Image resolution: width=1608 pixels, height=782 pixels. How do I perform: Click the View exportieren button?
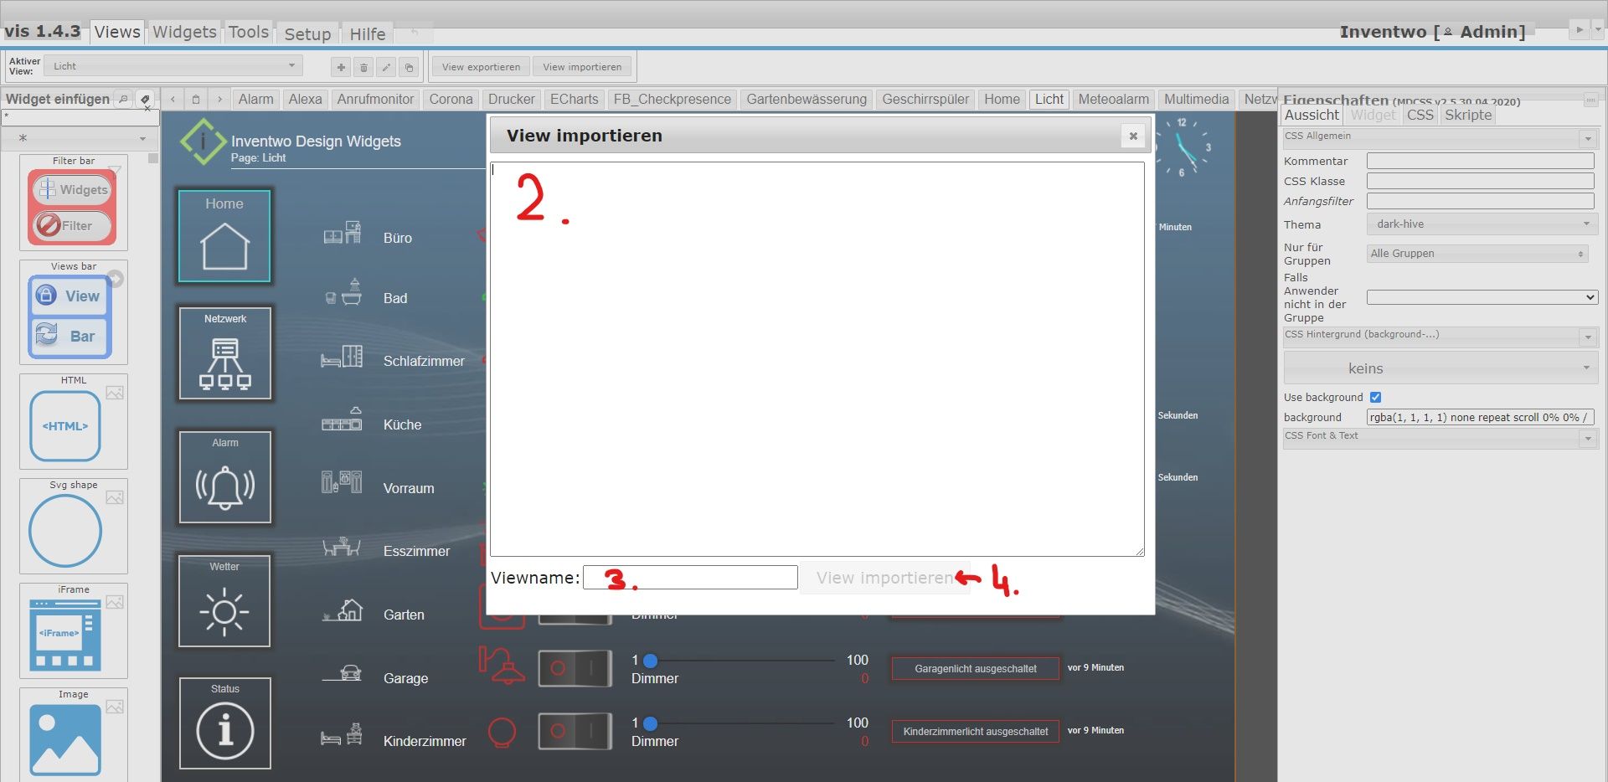(481, 67)
